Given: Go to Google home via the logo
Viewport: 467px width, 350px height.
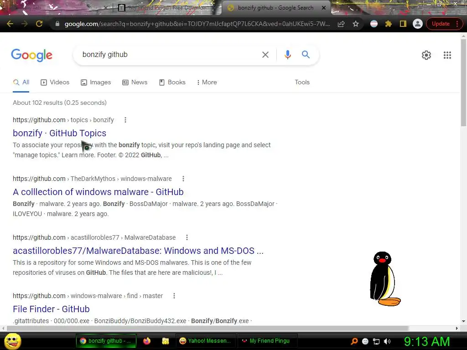Looking at the screenshot, I should point(31,55).
